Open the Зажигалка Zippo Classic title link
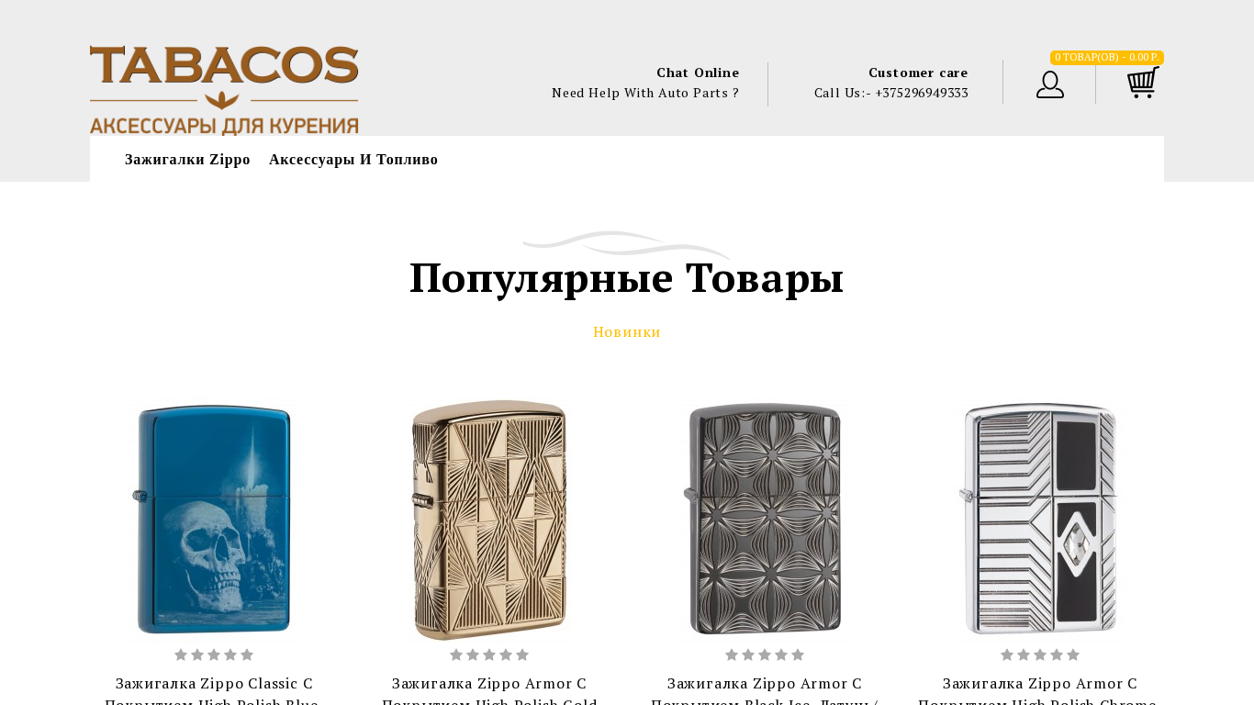 coord(214,690)
